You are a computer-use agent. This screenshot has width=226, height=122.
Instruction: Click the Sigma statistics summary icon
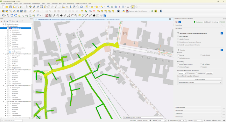[x=119, y=7]
